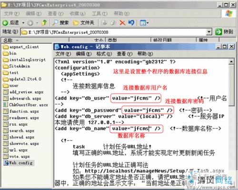
Task: Open Notepad 帮助(H) menu
Action: tap(145, 54)
